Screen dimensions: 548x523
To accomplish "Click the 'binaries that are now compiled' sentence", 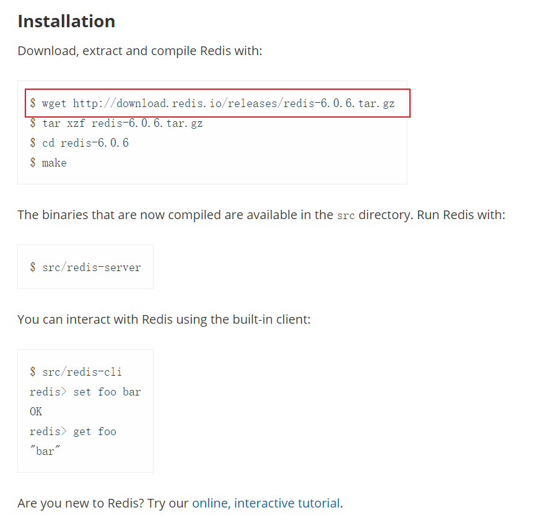I will (x=173, y=215).
